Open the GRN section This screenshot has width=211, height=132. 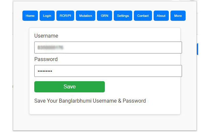coord(105,16)
